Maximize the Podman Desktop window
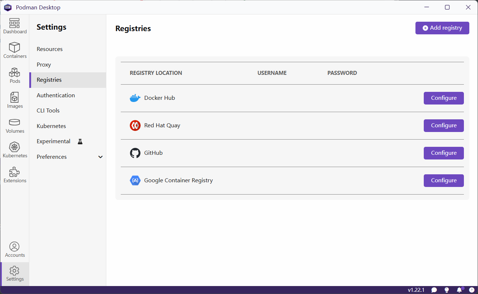 tap(447, 7)
